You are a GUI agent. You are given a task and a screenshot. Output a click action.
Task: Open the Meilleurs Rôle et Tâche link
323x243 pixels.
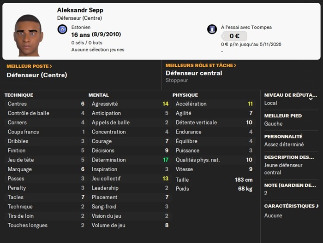(x=201, y=65)
